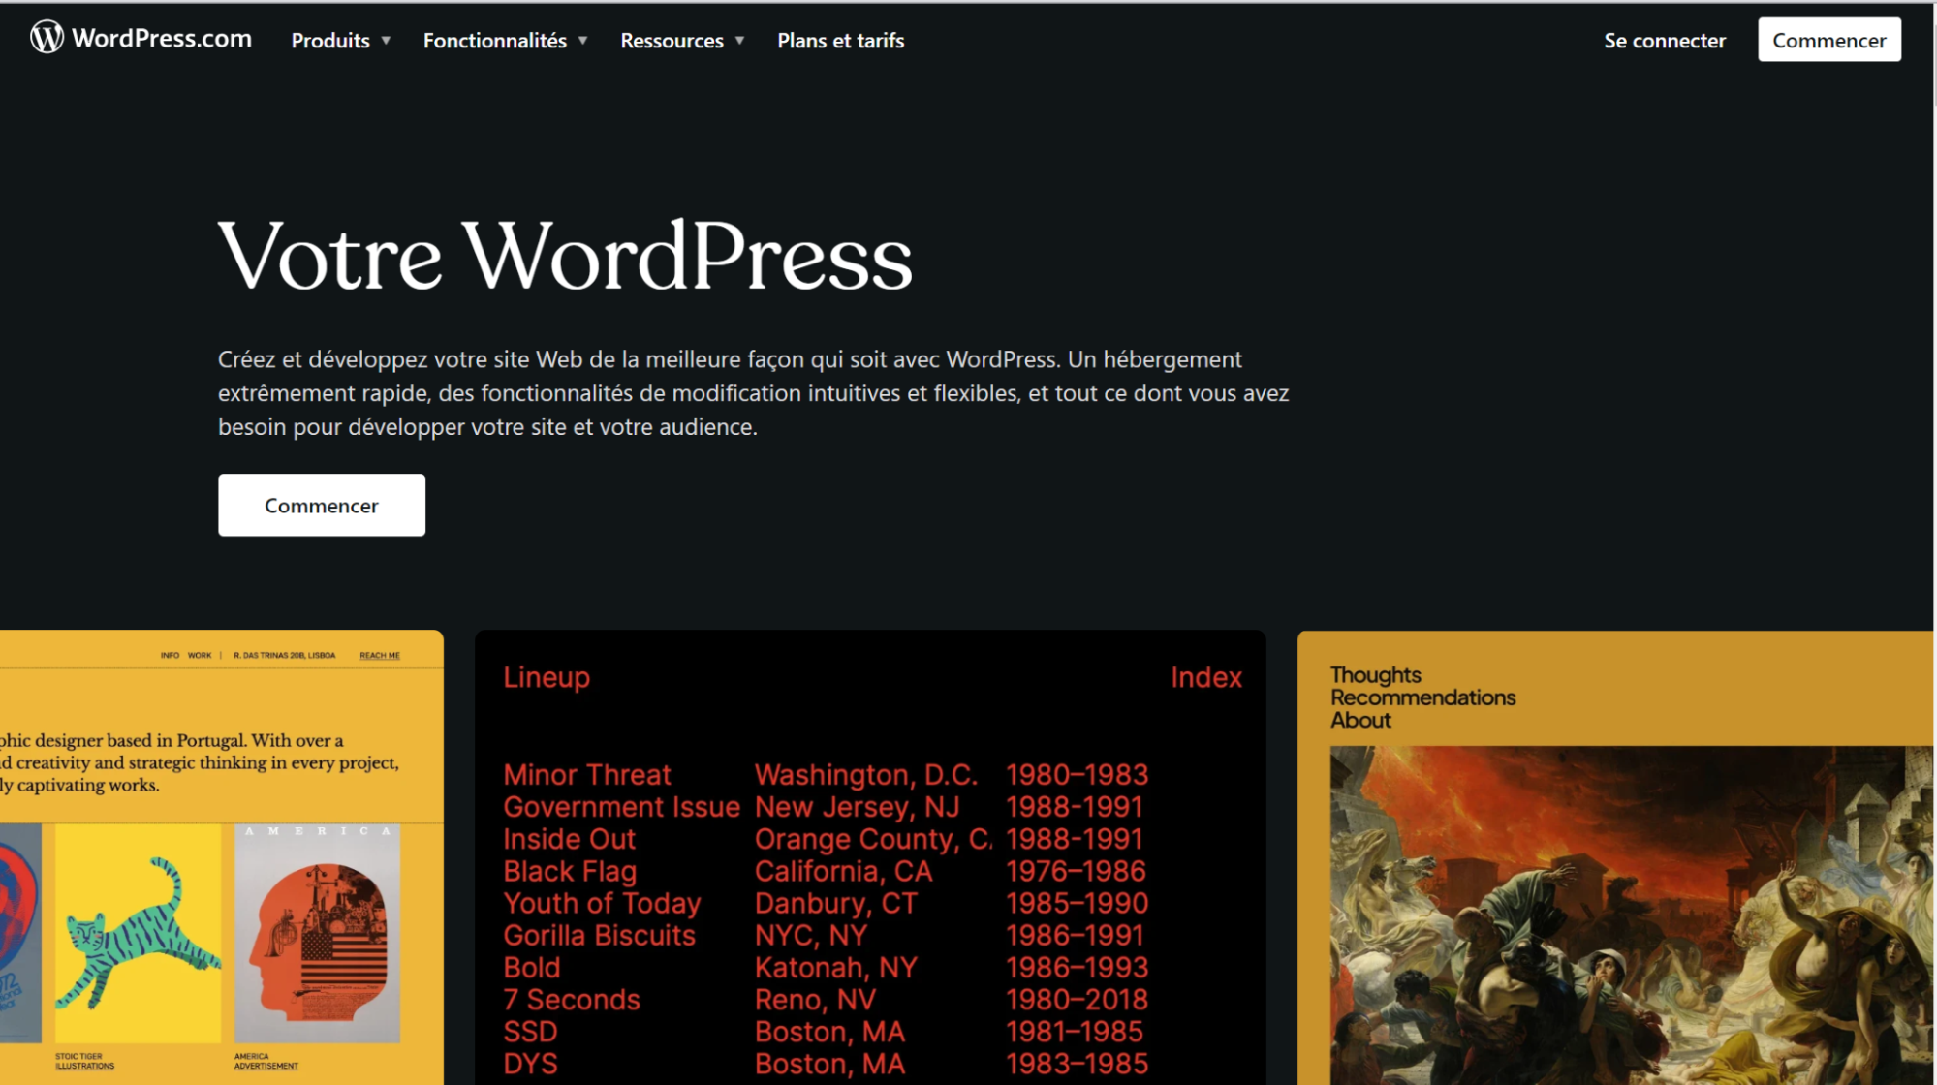Click the Index label in the lineup card
Image resolution: width=1937 pixels, height=1085 pixels.
[x=1205, y=676]
